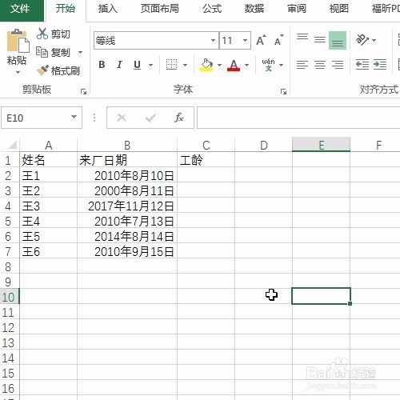
Task: Open phonetic guide dropdown arrow
Action: [281, 65]
